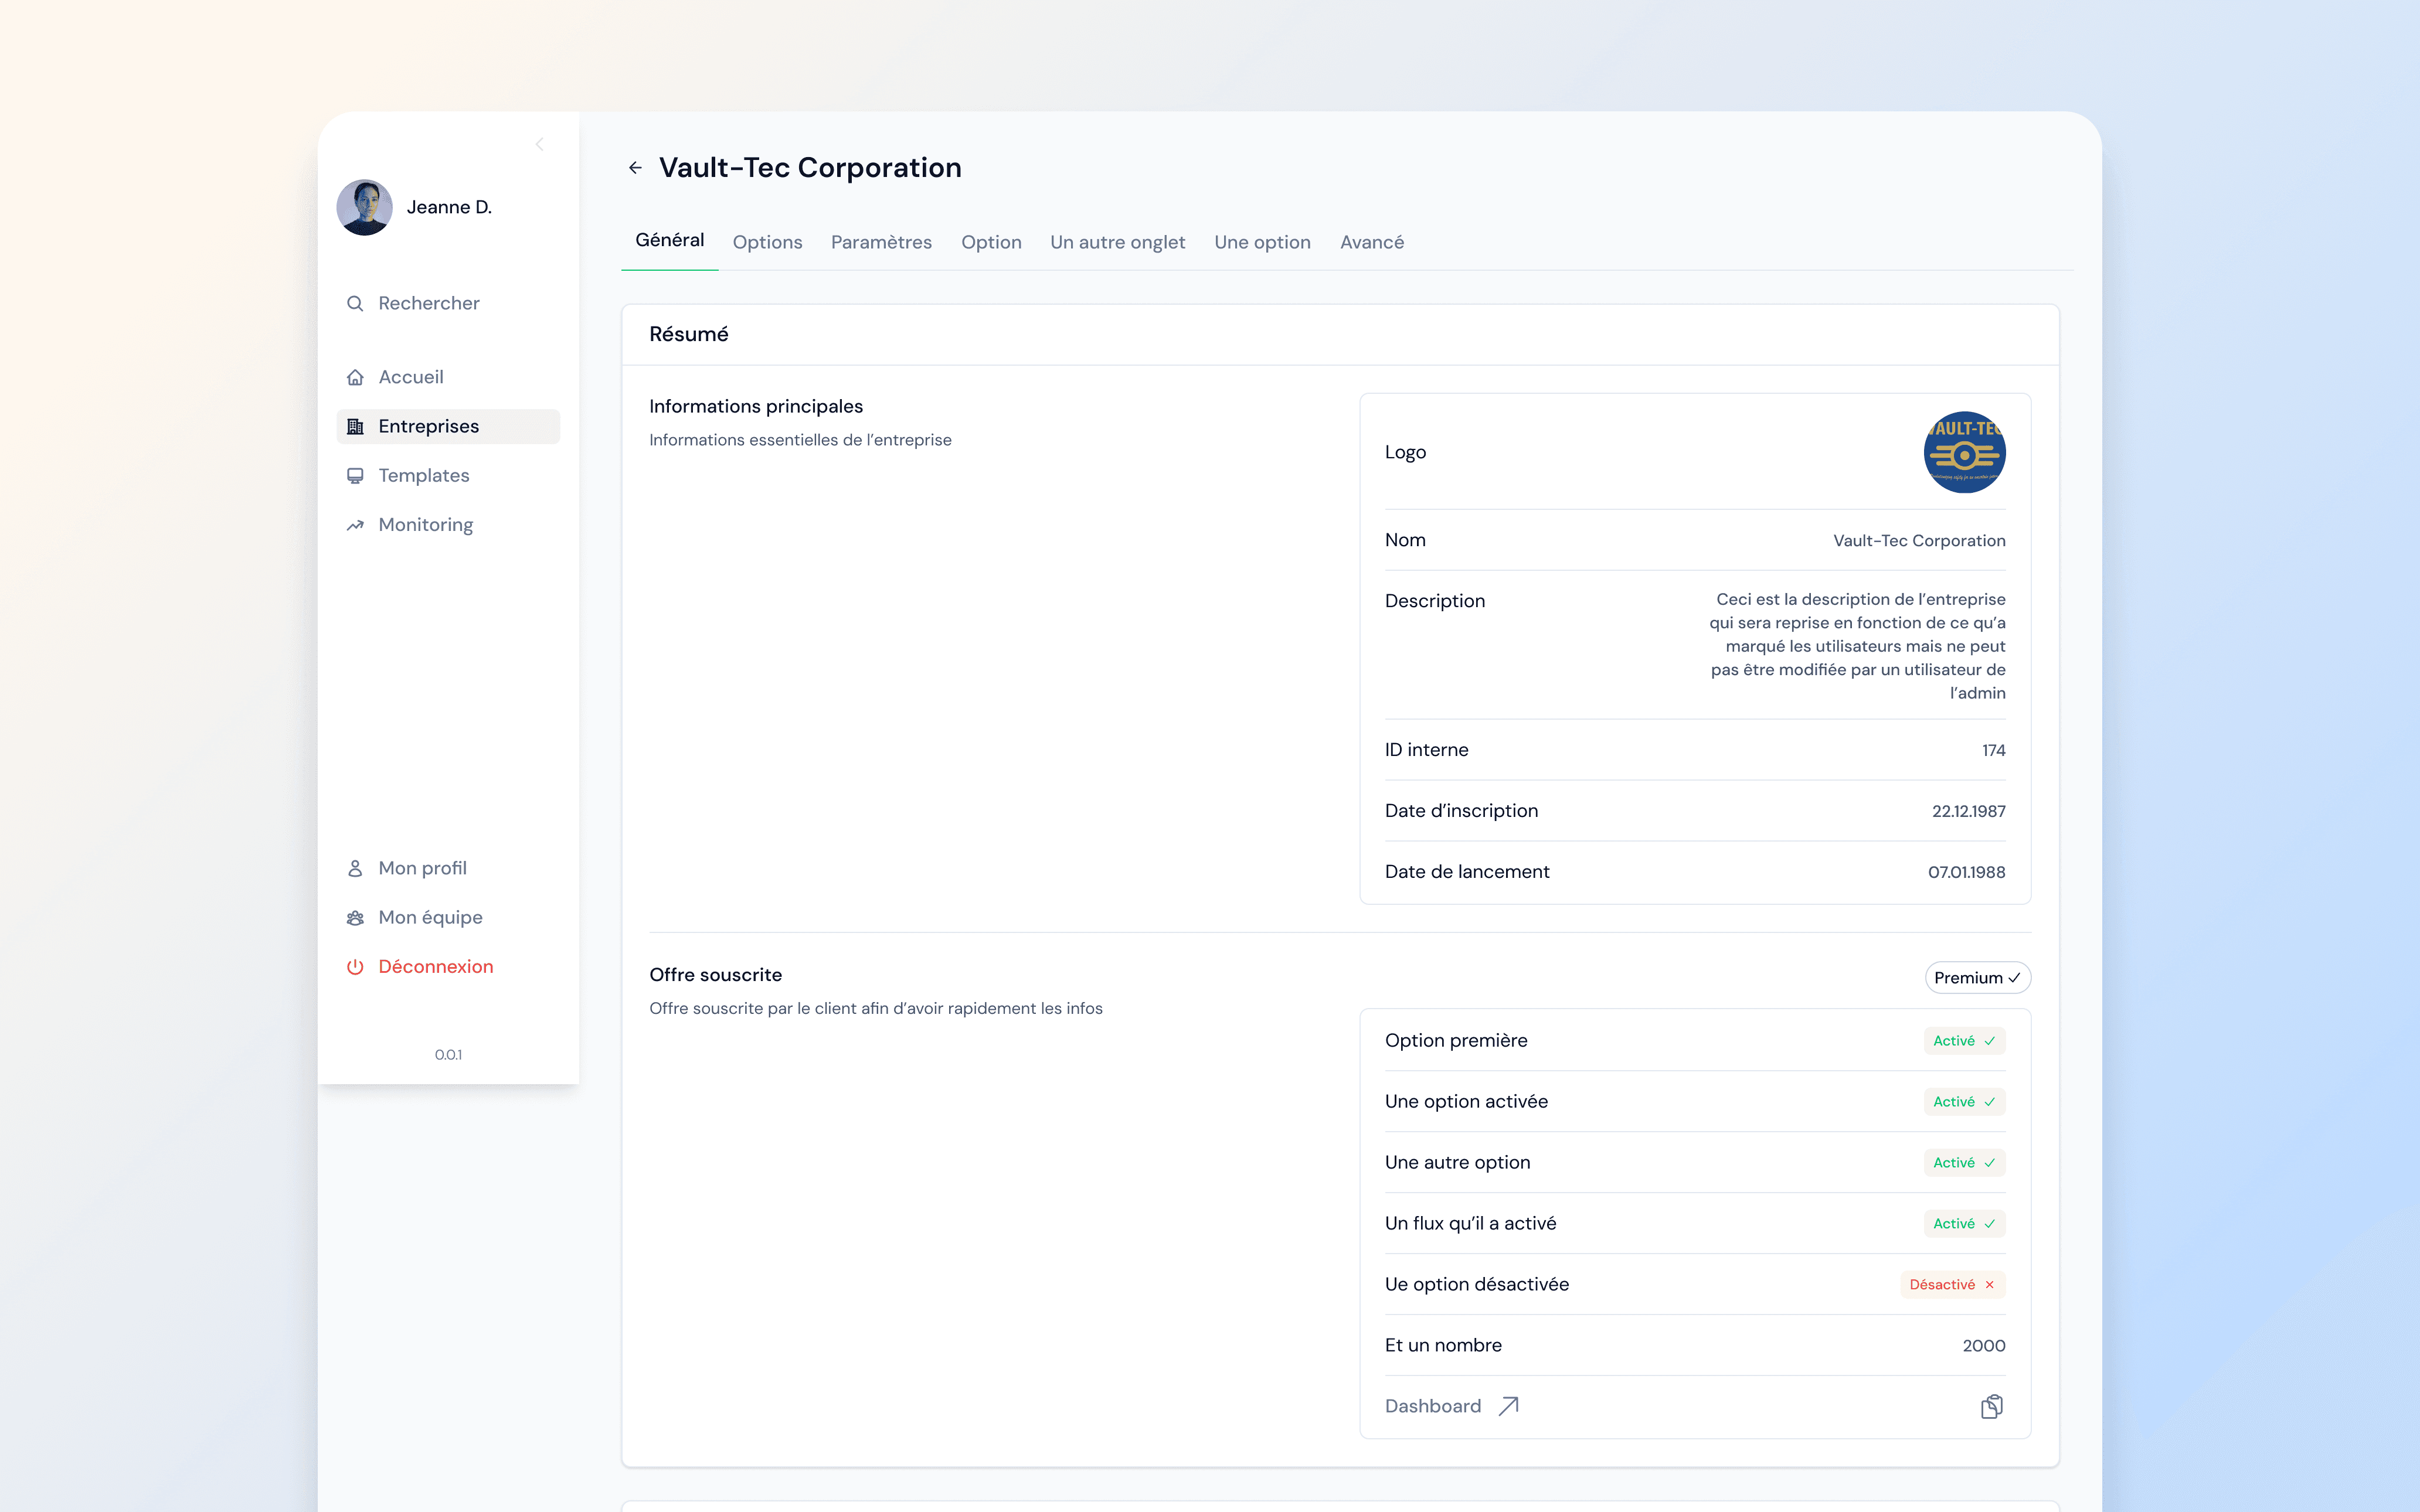The height and width of the screenshot is (1512, 2420).
Task: Toggle the Option première Activé badge
Action: coord(1964,1041)
